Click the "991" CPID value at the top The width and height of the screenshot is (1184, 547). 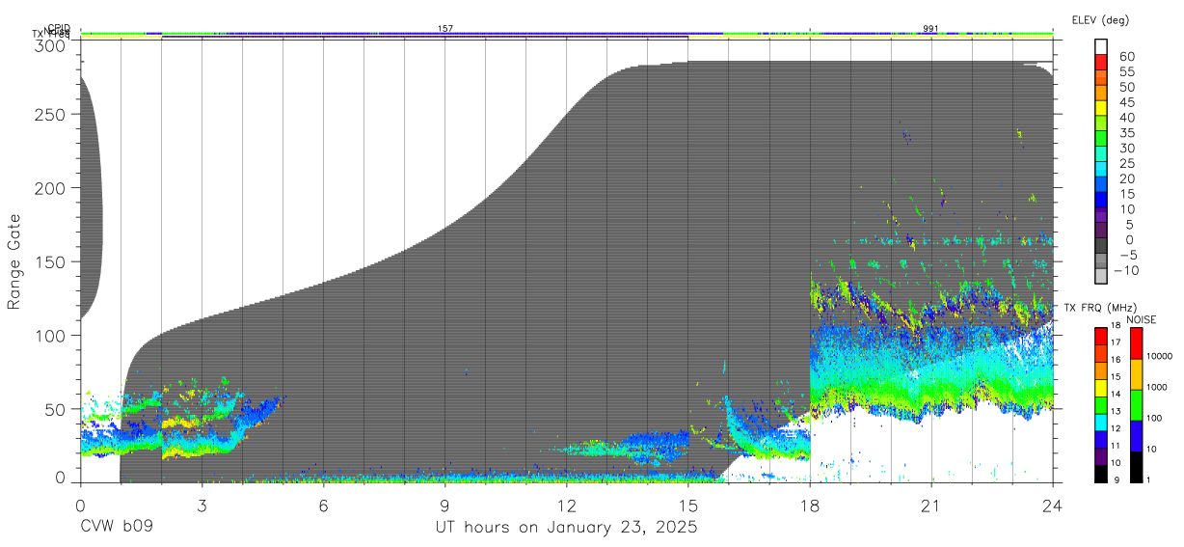point(930,29)
